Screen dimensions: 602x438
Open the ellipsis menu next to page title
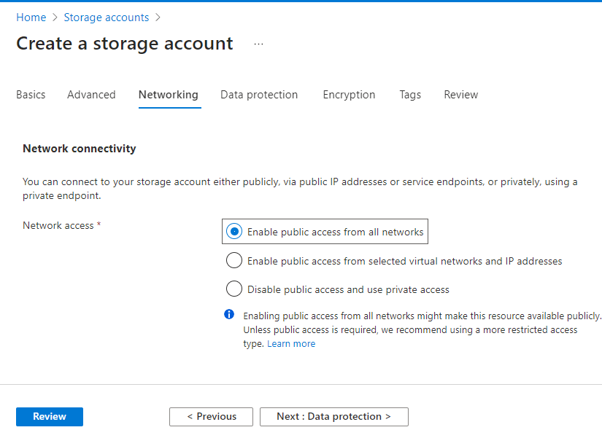[x=258, y=44]
